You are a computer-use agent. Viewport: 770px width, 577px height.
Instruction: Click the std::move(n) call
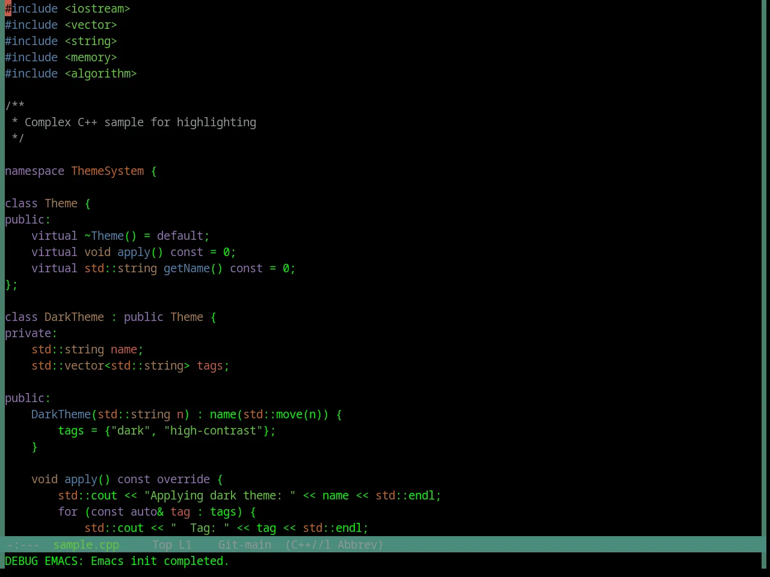(x=283, y=414)
